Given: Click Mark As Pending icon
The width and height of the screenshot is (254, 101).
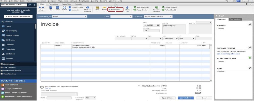Looking at the screenshot, I should (88, 7).
